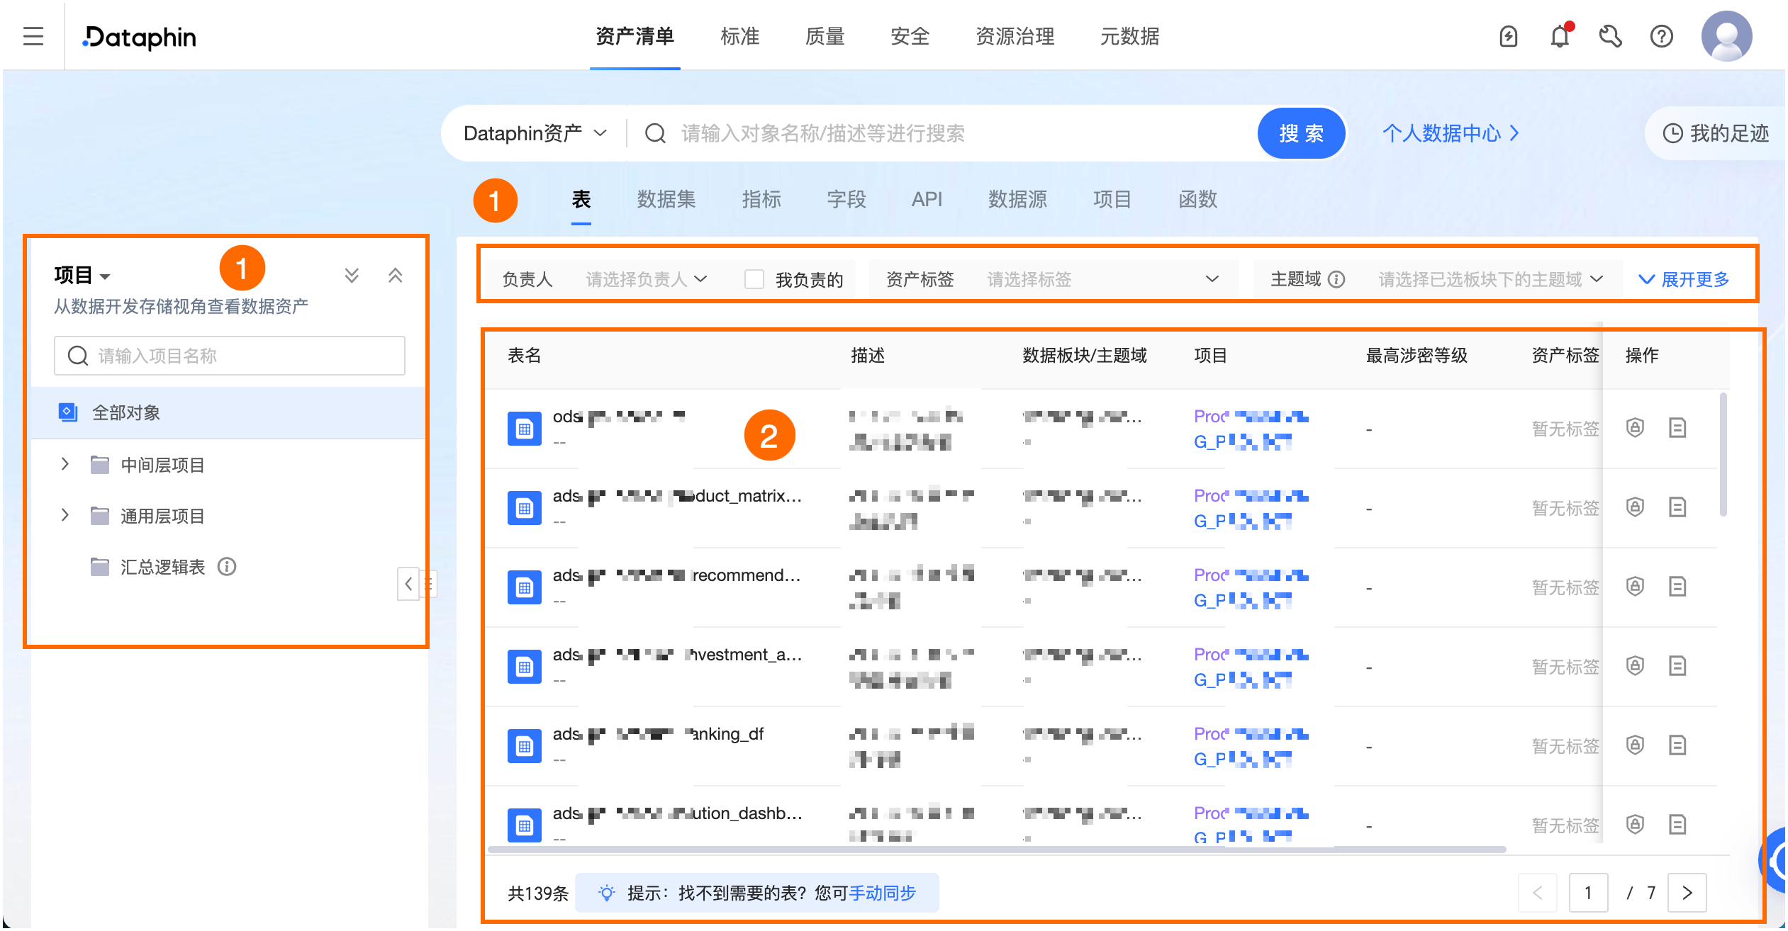Open document icon for ution_dashb row
Image resolution: width=1788 pixels, height=931 pixels.
tap(1677, 825)
